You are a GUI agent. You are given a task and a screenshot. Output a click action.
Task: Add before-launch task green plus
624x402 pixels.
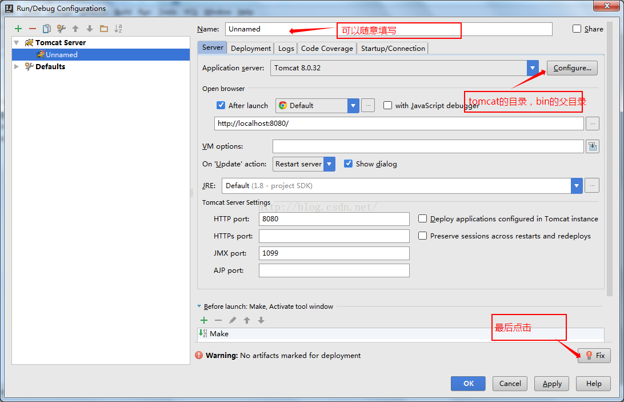click(x=204, y=320)
